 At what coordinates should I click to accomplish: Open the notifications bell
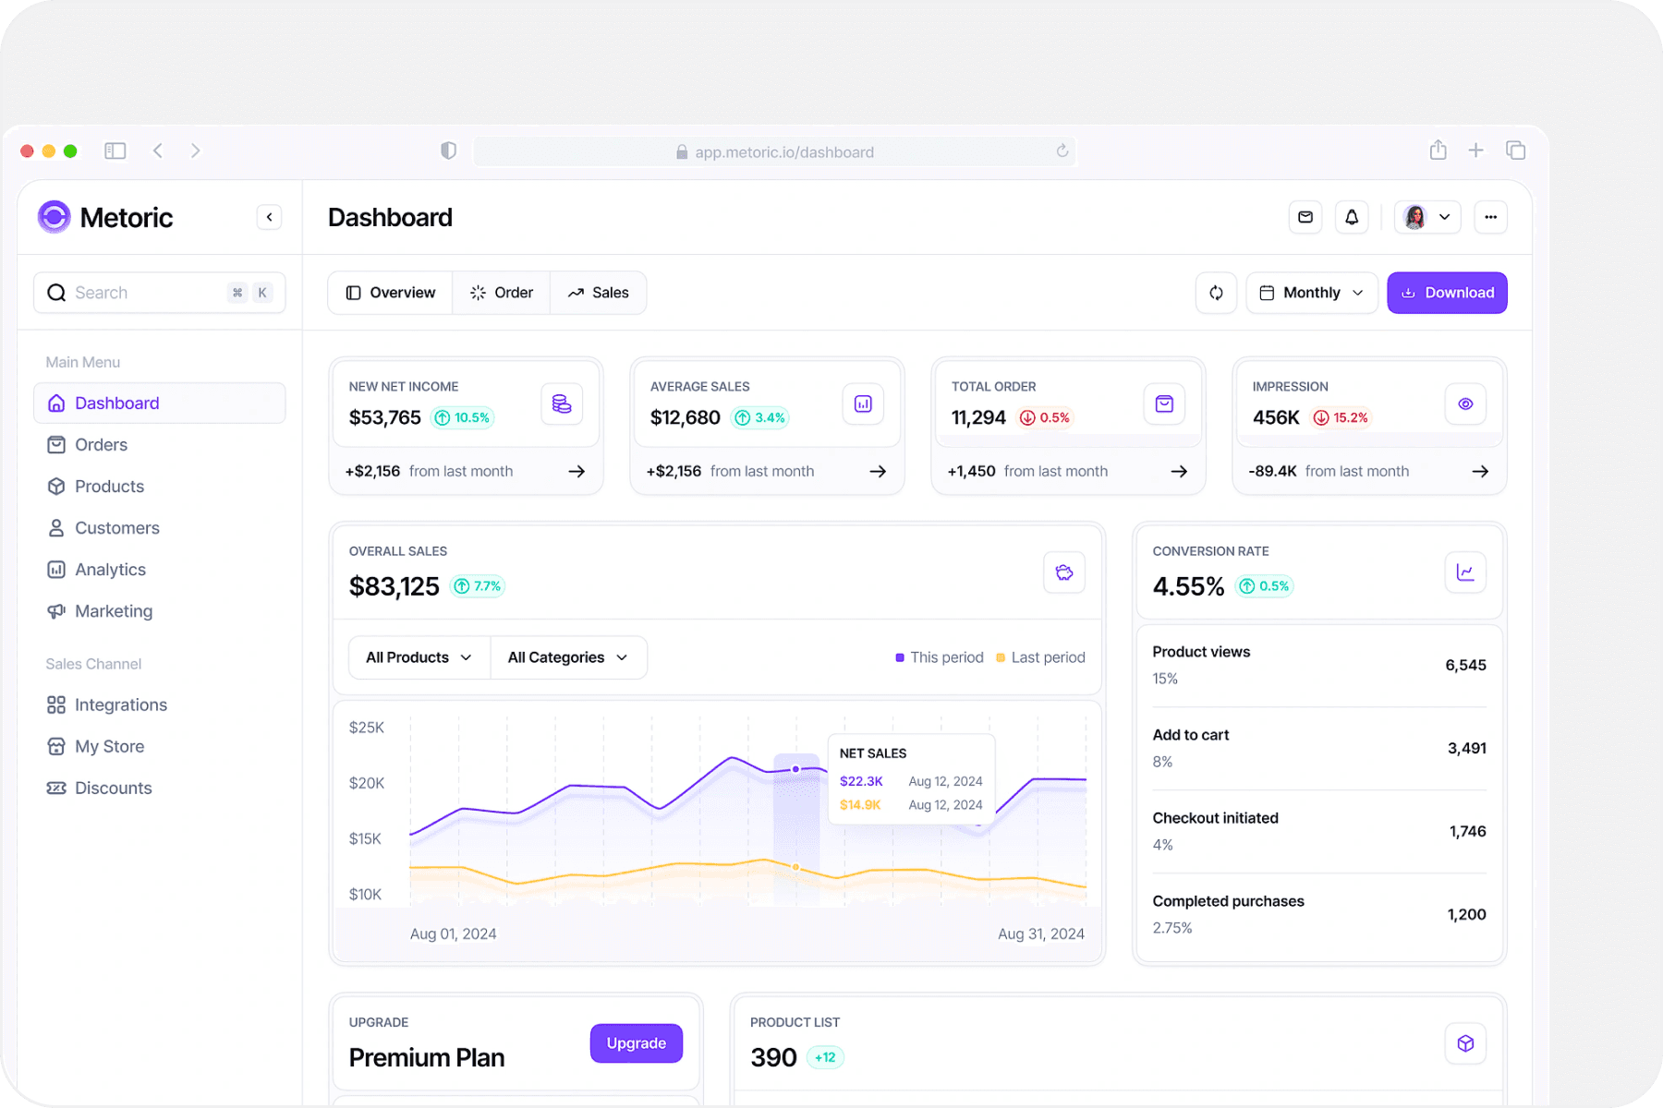point(1352,217)
